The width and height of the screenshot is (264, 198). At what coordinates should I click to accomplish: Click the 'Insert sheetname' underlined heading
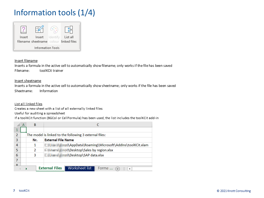(x=28, y=81)
